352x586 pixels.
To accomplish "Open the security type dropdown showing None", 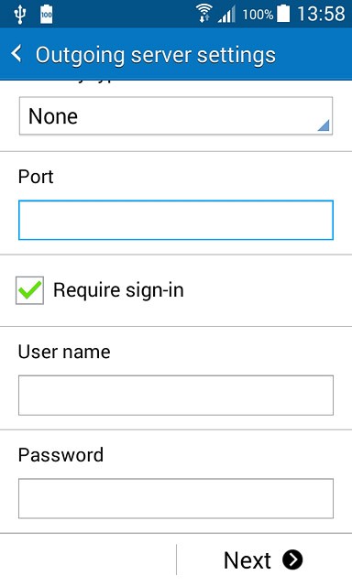I will 176,116.
